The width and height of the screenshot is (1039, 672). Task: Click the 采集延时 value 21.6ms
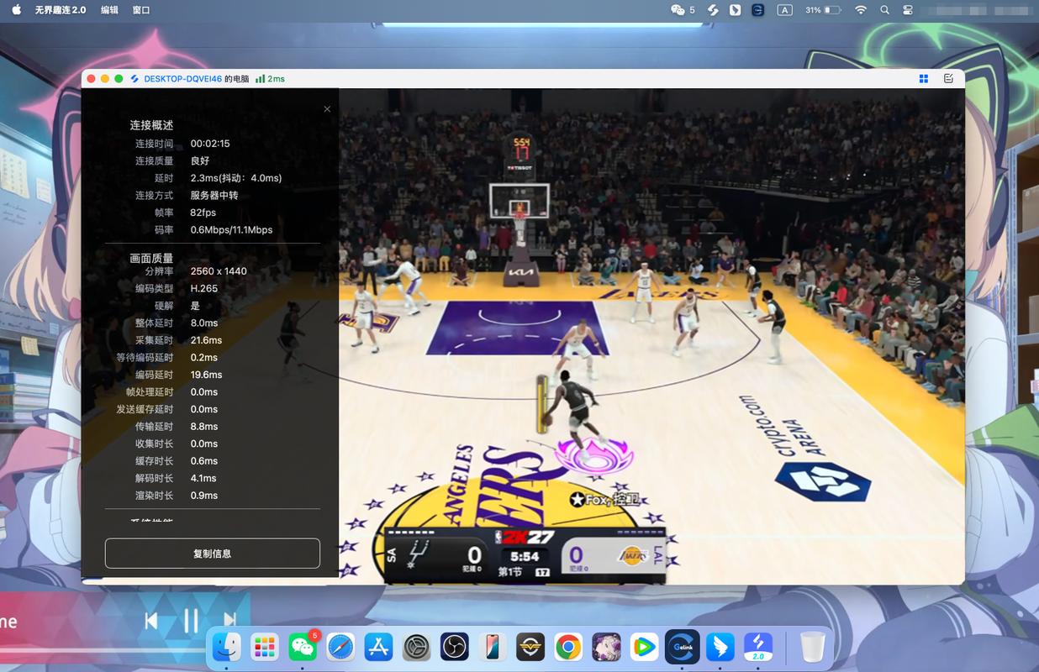206,340
